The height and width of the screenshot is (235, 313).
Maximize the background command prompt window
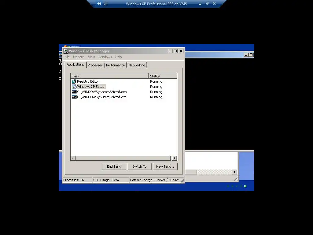[x=251, y=55]
